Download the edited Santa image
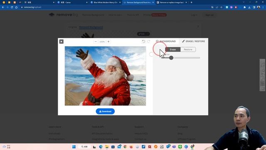 coord(105,111)
